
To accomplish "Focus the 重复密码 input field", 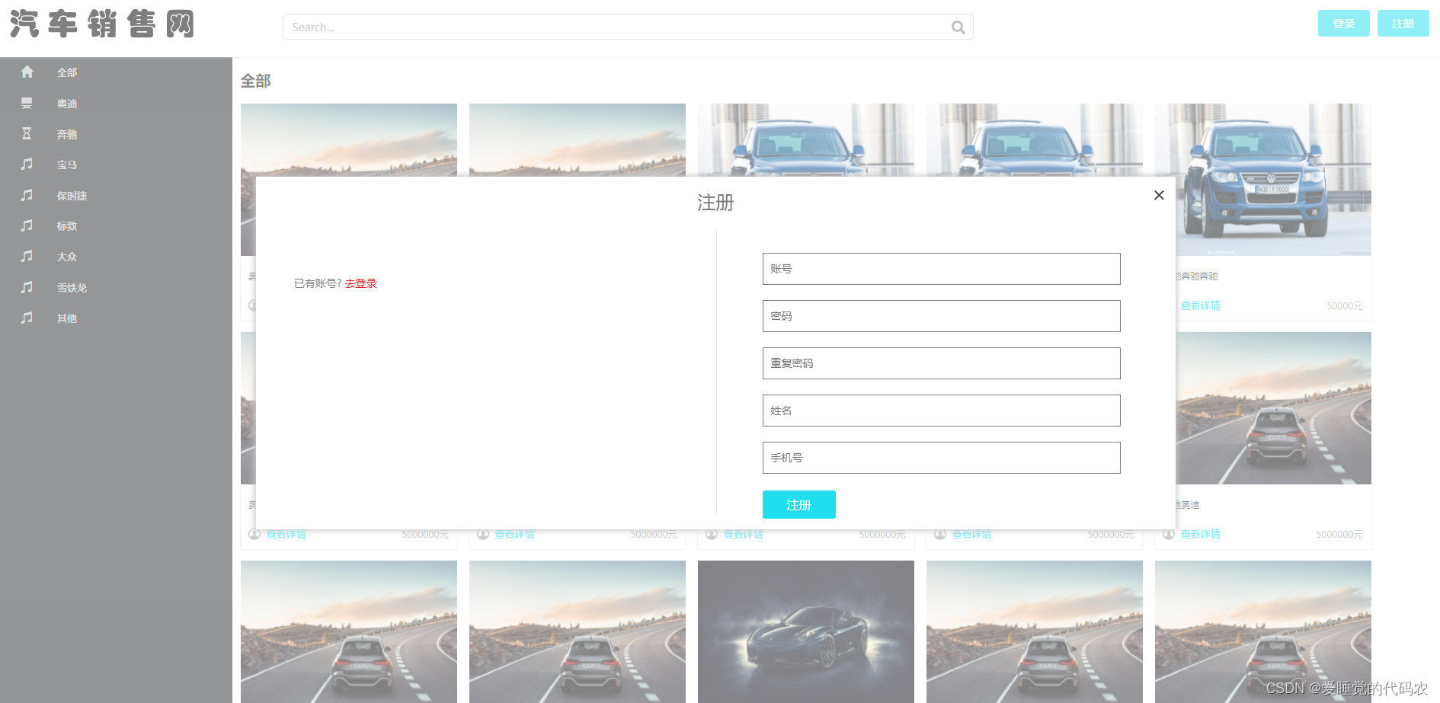I will tap(941, 363).
